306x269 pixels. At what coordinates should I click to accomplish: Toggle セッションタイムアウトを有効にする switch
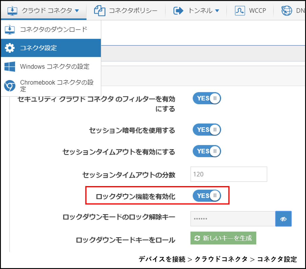pyautogui.click(x=207, y=151)
